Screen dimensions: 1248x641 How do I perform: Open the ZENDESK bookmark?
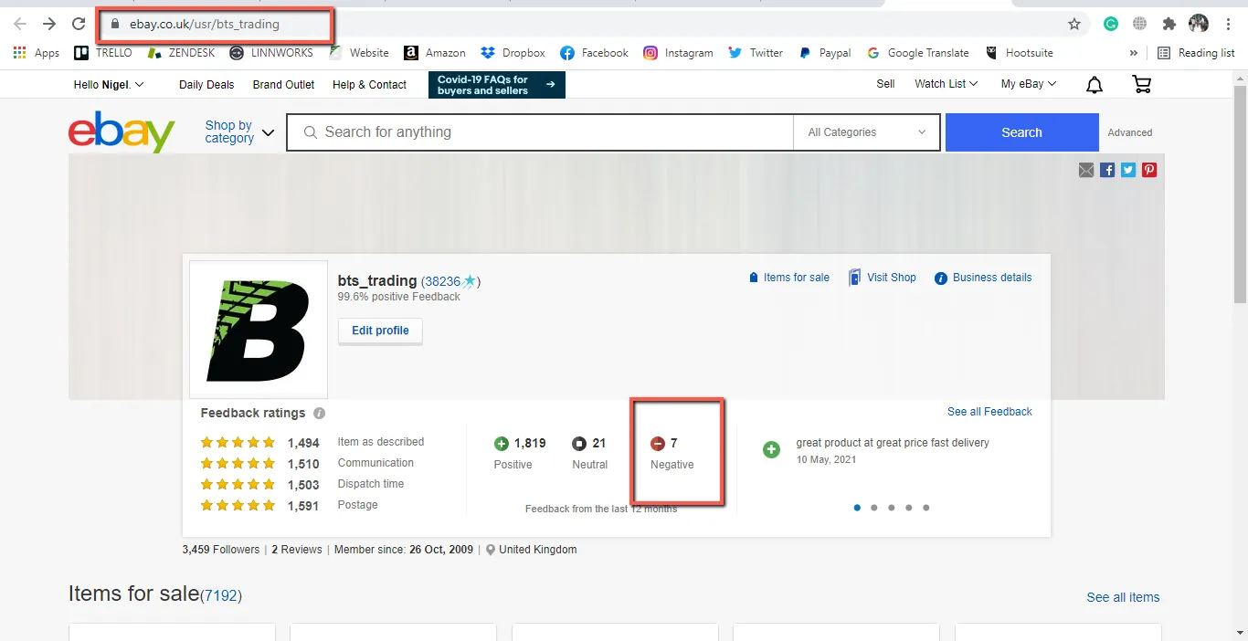[x=182, y=53]
